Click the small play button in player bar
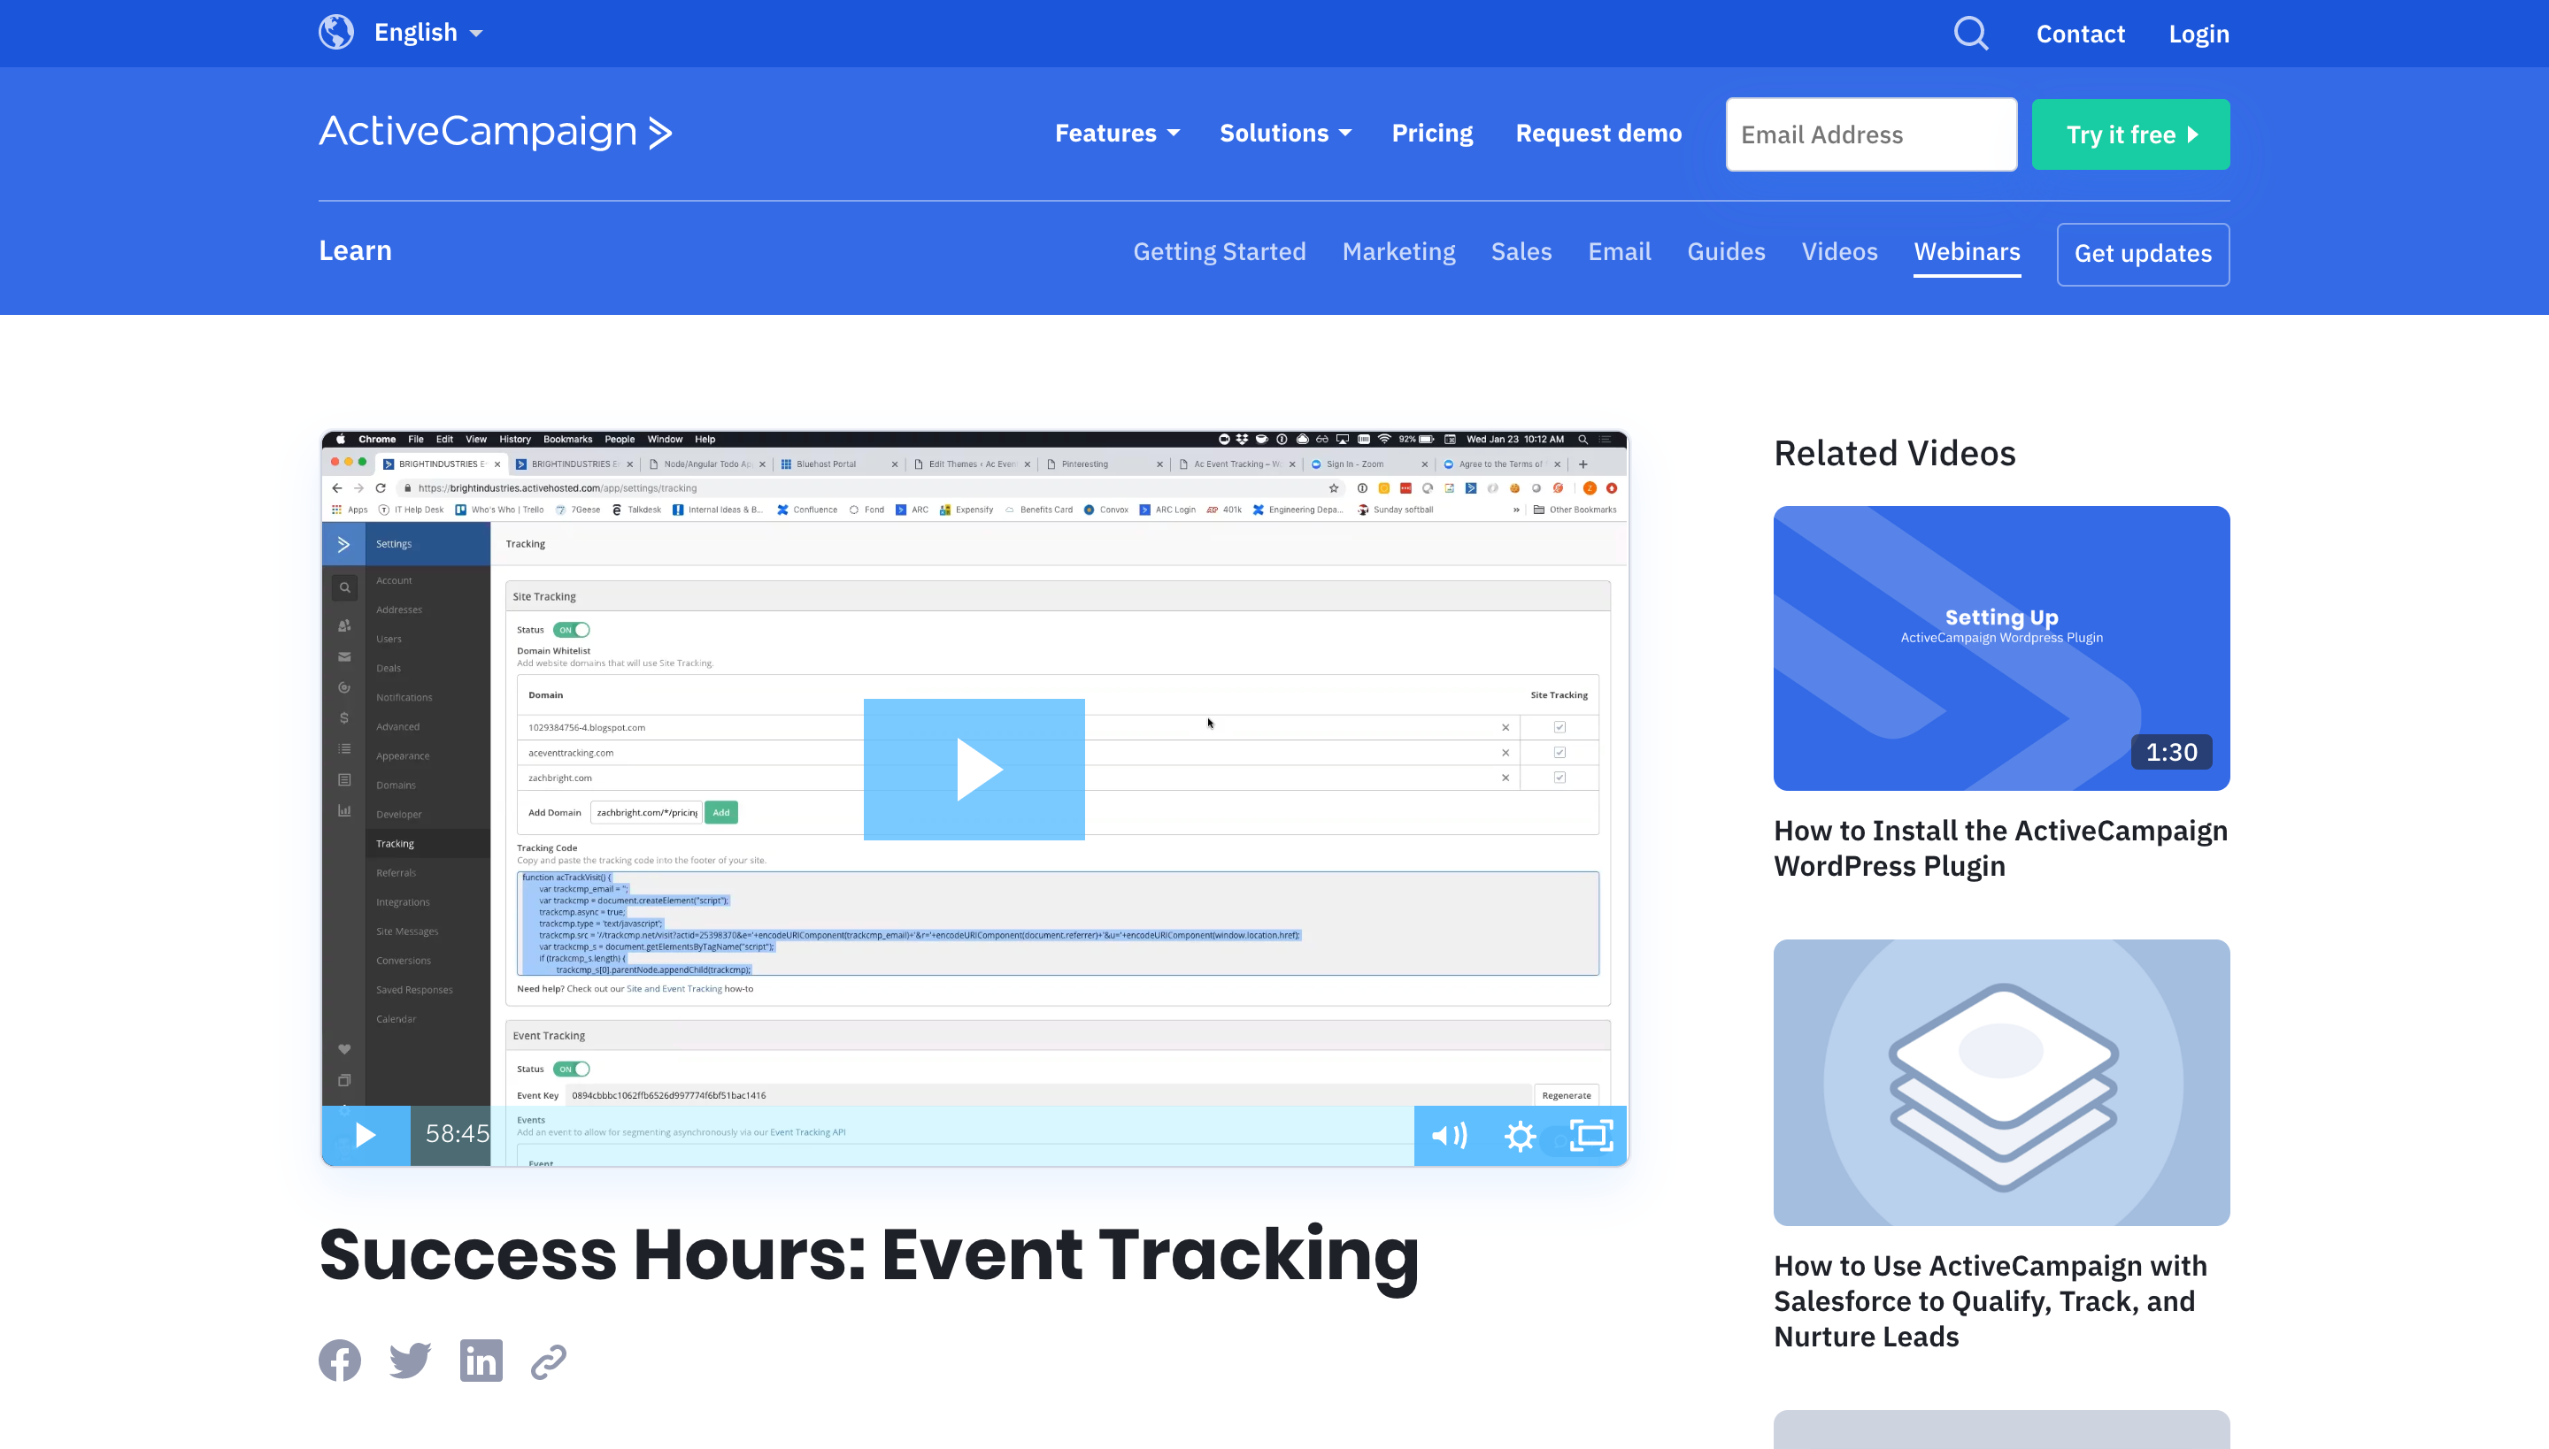2549x1449 pixels. coord(366,1134)
